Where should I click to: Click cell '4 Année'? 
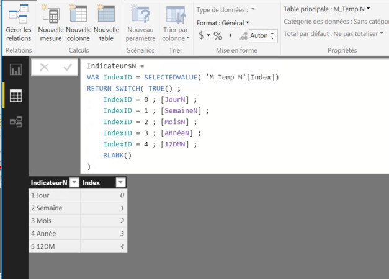[55, 234]
